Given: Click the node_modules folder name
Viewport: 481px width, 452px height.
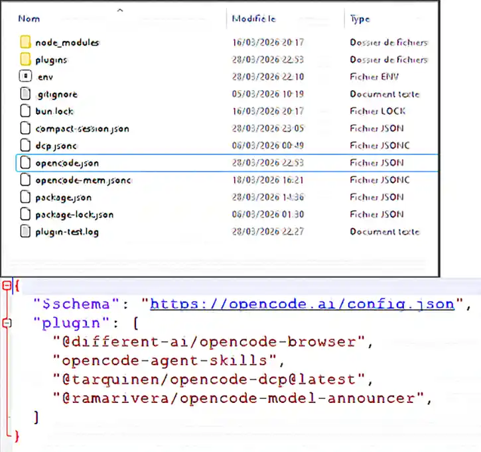Looking at the screenshot, I should point(67,42).
